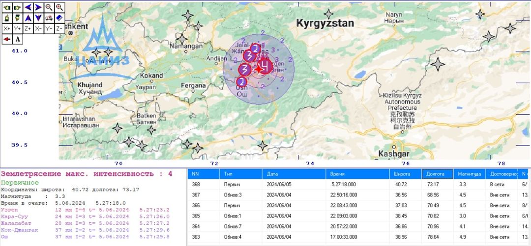This screenshot has width=531, height=246.
Task: Click the zoom-in magnifier icon
Action: click(x=59, y=7)
